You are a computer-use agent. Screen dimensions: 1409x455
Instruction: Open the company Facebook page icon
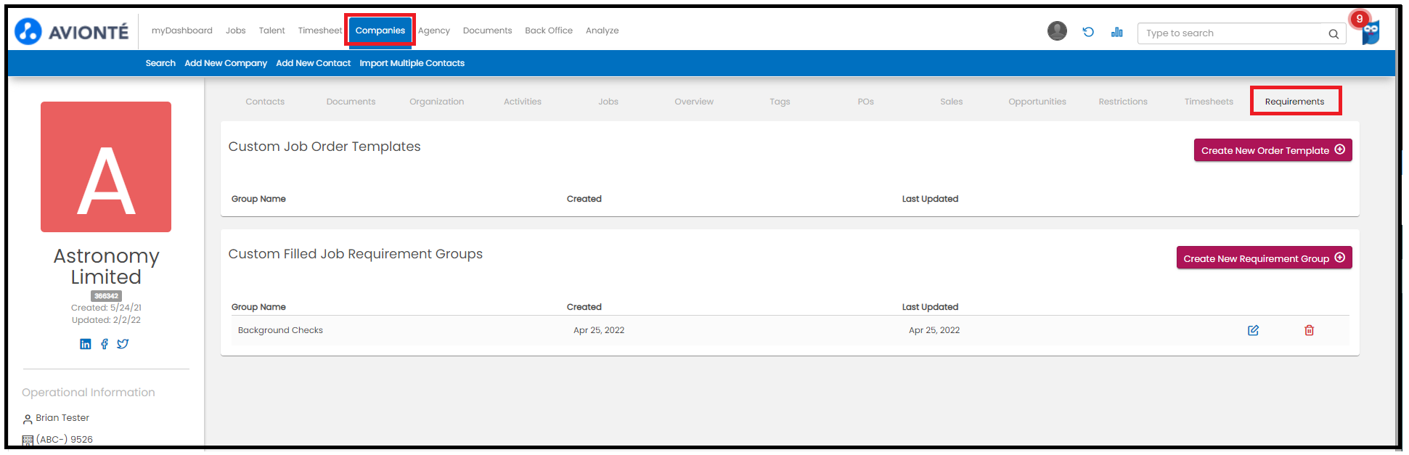[105, 344]
